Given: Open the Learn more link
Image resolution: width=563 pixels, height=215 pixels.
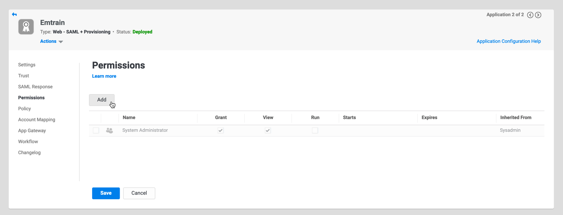Looking at the screenshot, I should [104, 76].
